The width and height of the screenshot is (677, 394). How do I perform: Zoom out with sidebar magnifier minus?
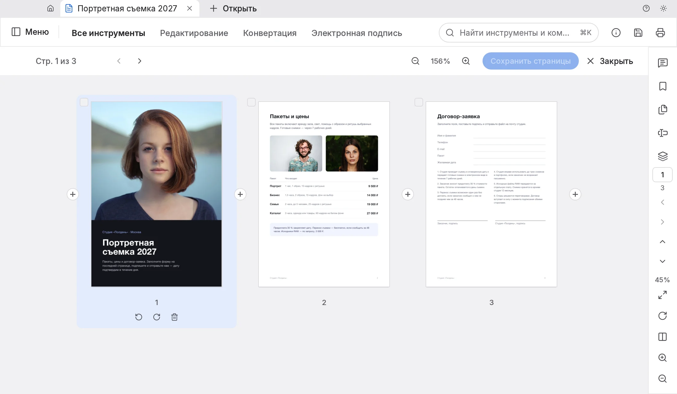663,379
